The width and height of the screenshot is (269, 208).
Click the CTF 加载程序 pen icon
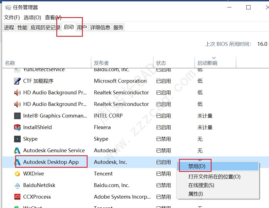(x=17, y=81)
